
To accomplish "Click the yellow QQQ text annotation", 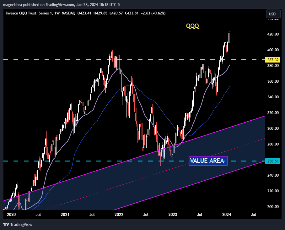I will click(192, 26).
